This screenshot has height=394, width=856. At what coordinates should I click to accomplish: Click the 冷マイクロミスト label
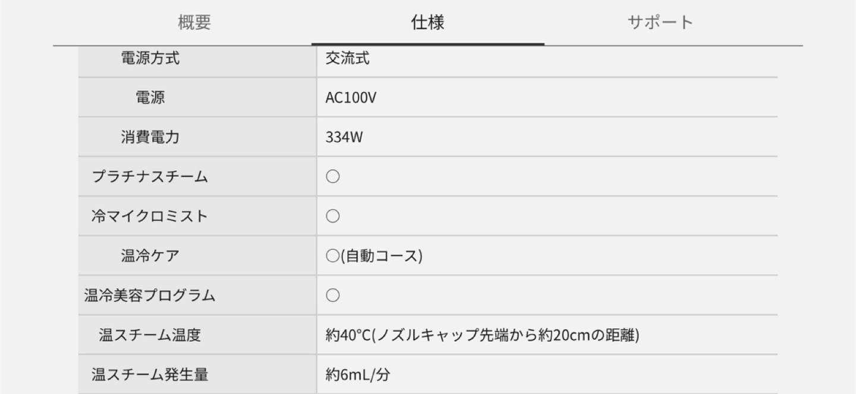[x=150, y=216]
